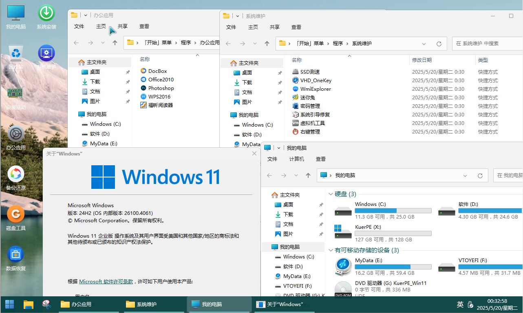Select the 数据恢复 desktop icon
This screenshot has width=523, height=313.
coord(16,258)
